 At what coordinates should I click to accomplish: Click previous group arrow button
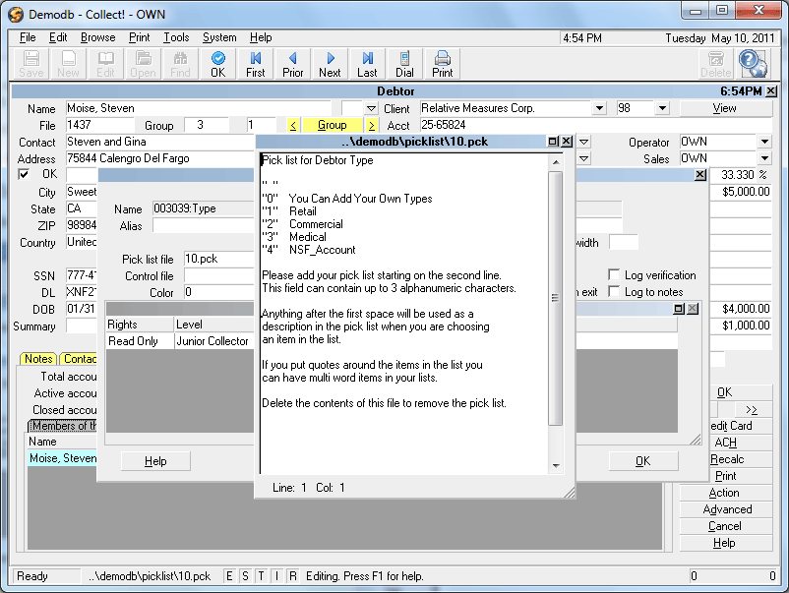click(x=293, y=125)
